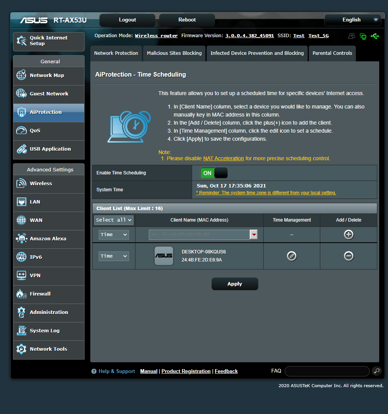Screen dimensions: 388x414
Task: Click the Amazon Alexa icon
Action: tap(21, 238)
